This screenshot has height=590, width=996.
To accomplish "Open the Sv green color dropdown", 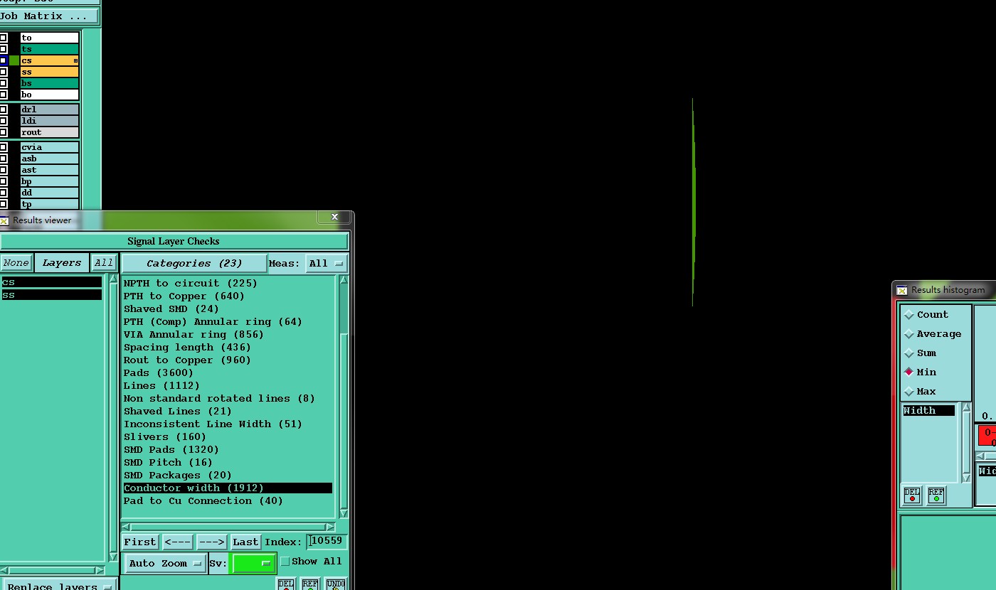I will [x=254, y=563].
